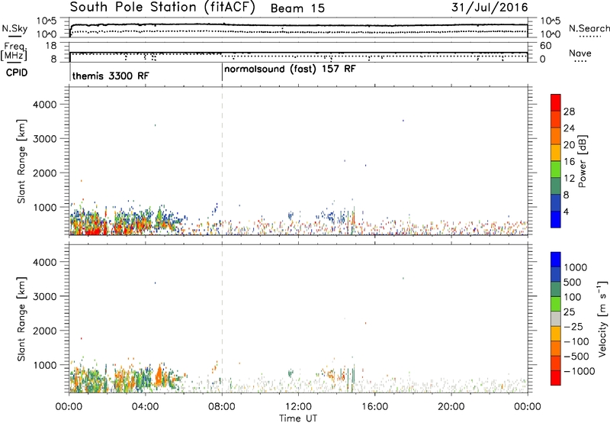Image resolution: width=610 pixels, height=423 pixels.
Task: Select the "N.Sky" legend label
Action: [x=14, y=28]
